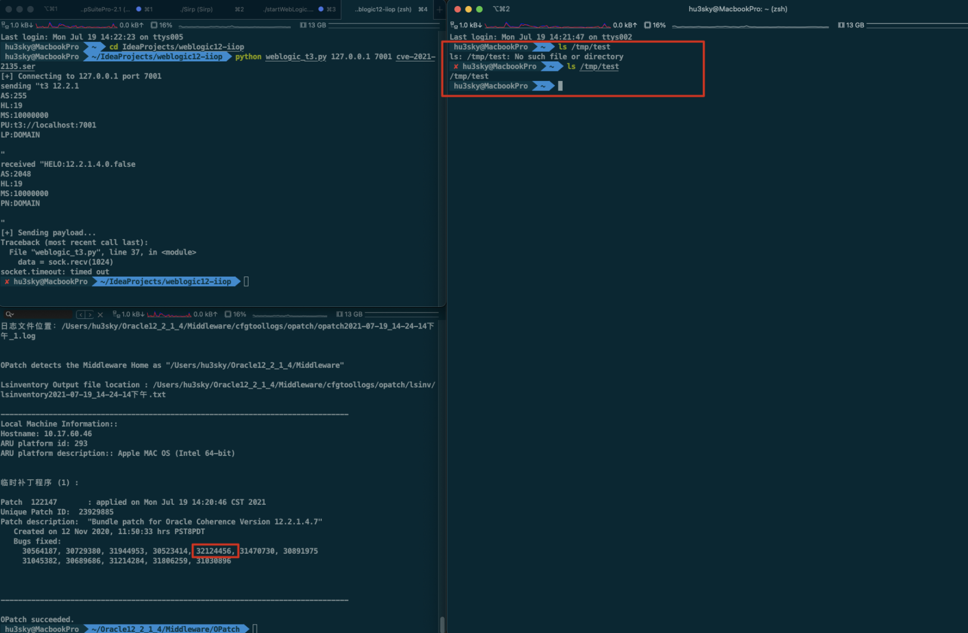Click 'received "HELO:12.2.1.4.0.false' line
Screen dimensions: 968x633
68,164
